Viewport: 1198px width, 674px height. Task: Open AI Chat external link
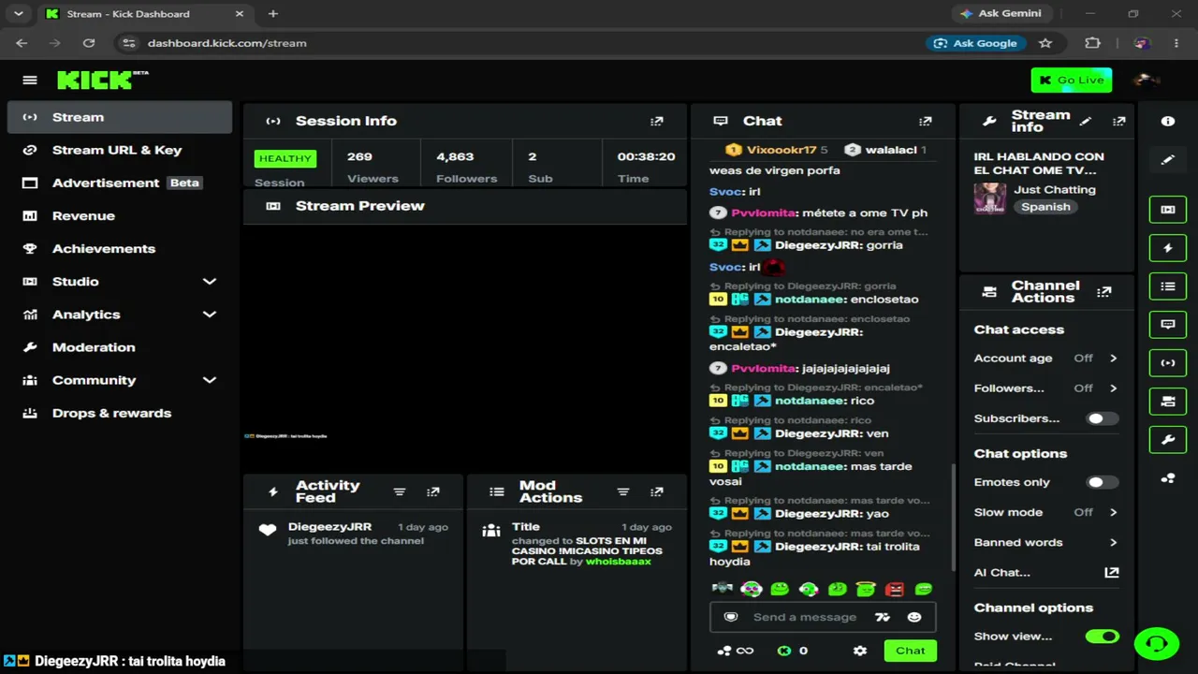1112,572
